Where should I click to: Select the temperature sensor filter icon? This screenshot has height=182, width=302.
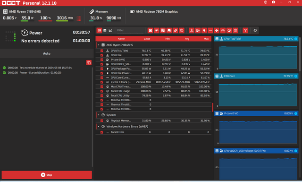(x=192, y=30)
